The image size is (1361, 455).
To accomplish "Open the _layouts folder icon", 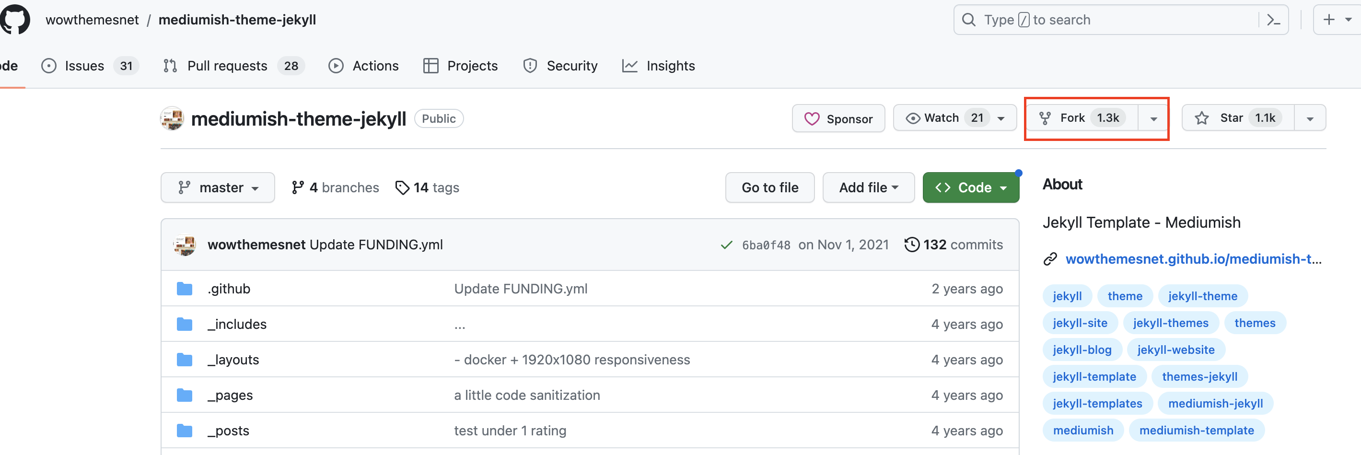I will [185, 360].
